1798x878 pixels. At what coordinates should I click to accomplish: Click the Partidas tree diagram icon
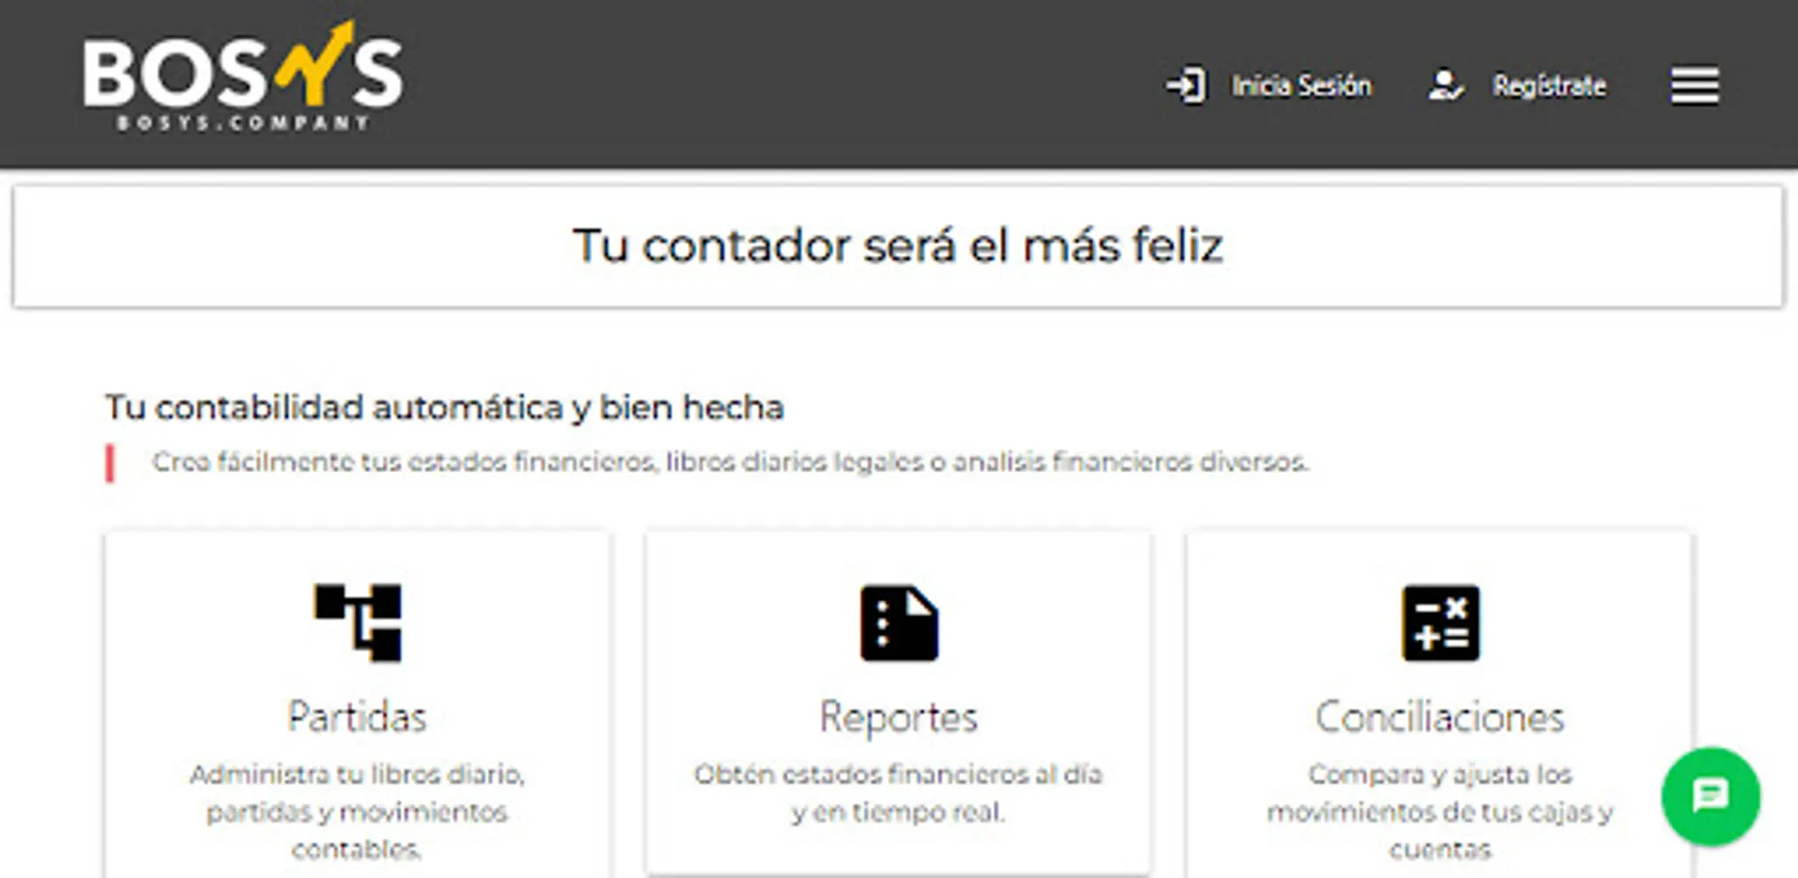click(x=358, y=622)
